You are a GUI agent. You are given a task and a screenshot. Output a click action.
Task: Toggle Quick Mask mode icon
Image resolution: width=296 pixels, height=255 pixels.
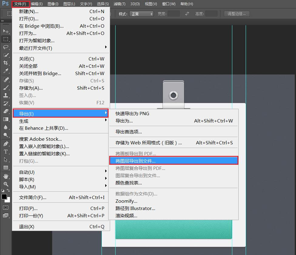coord(6,207)
